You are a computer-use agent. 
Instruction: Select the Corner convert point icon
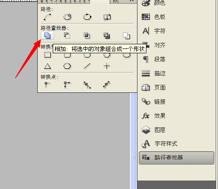67,85
